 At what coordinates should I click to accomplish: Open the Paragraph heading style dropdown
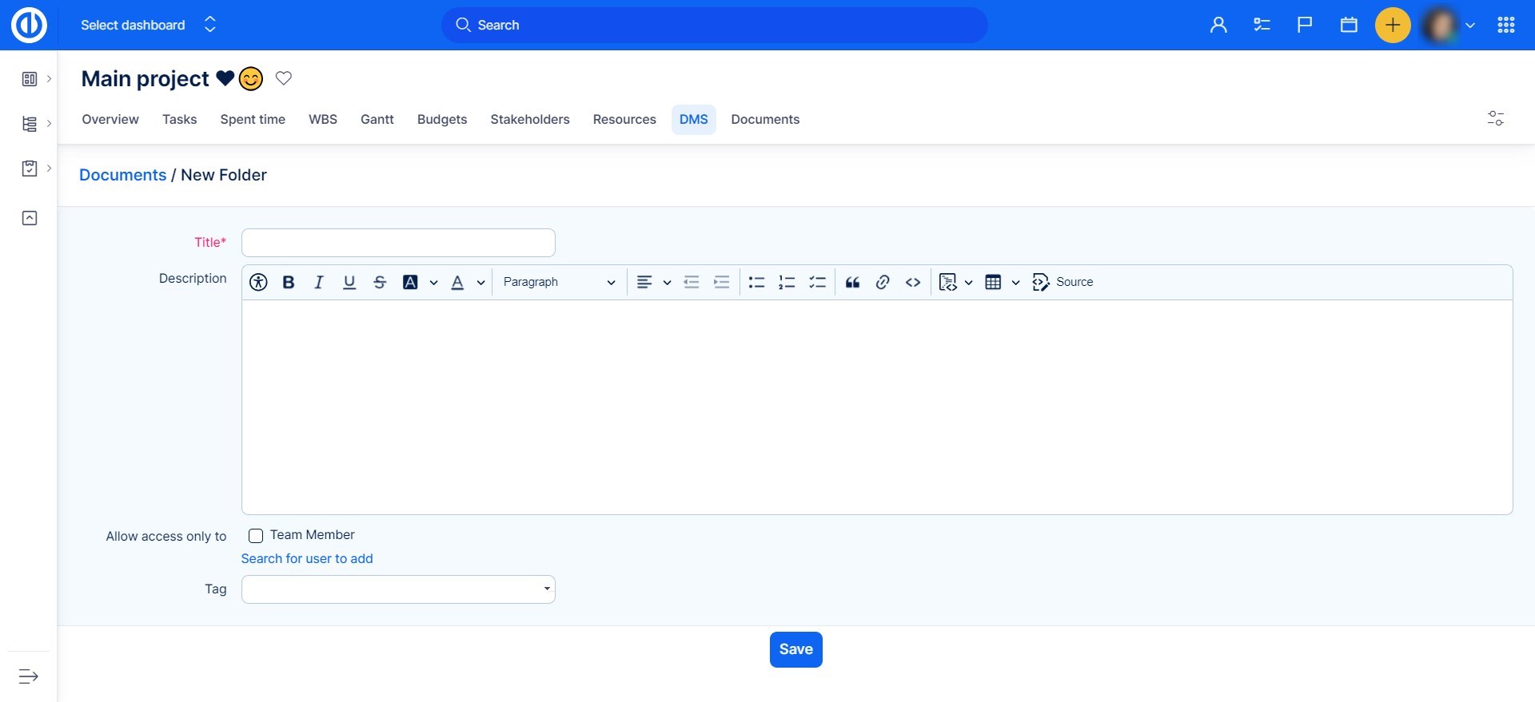[558, 282]
